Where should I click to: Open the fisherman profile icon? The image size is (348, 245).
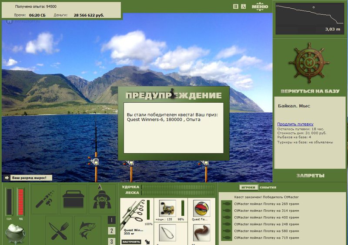102,199
